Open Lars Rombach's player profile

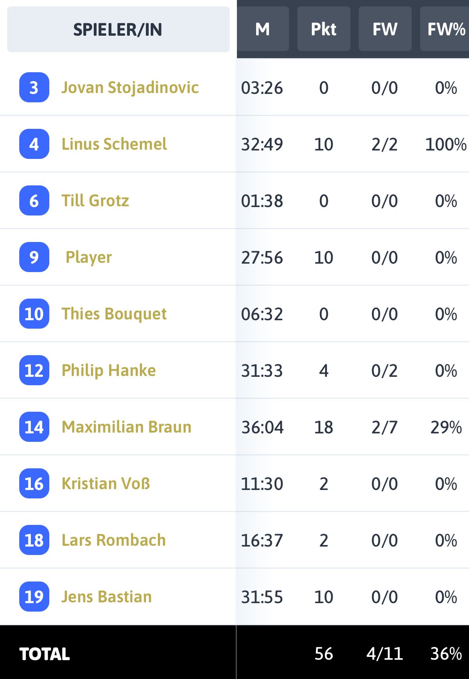click(113, 540)
